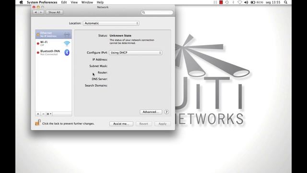
Task: Click the Bluetooth icon in the service list
Action: tap(67, 52)
